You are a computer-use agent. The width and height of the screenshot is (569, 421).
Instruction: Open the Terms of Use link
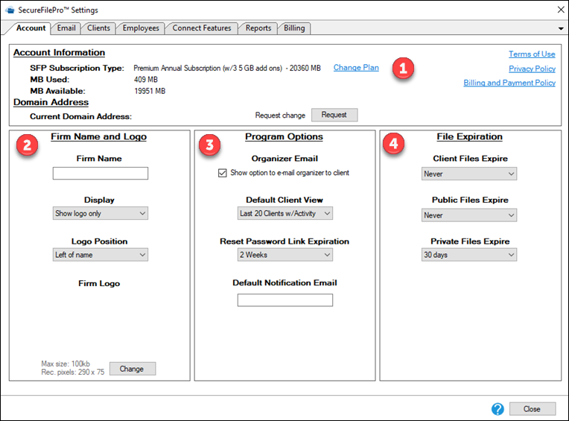click(532, 54)
